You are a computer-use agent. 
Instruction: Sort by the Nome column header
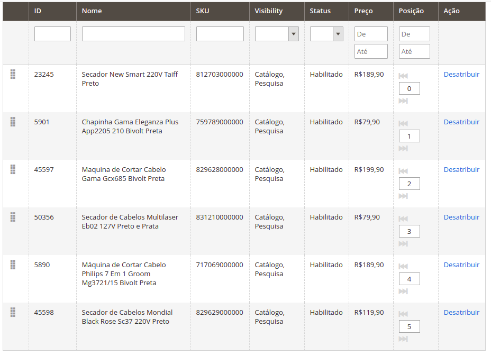(92, 11)
